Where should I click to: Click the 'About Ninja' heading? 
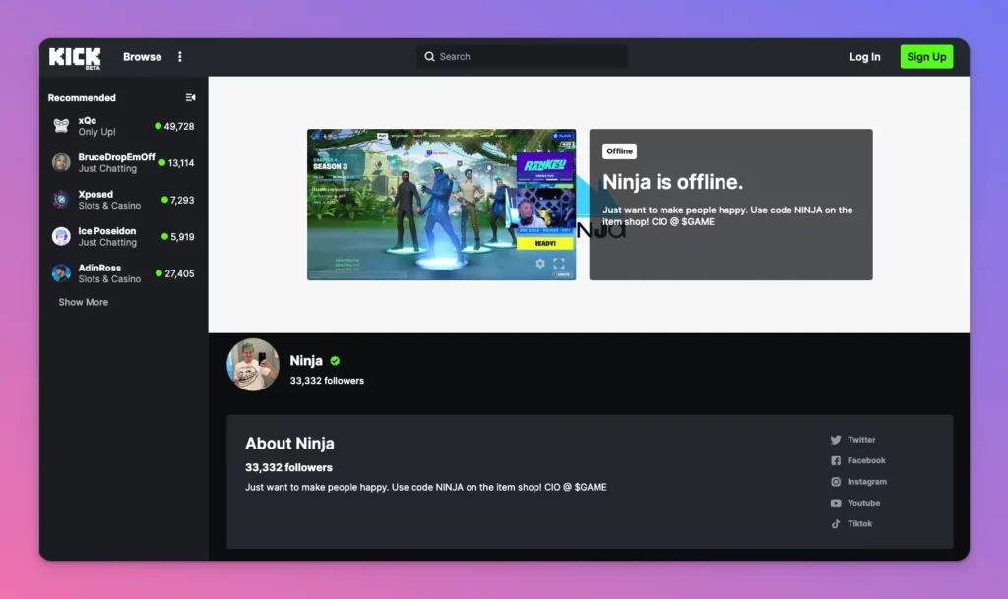pyautogui.click(x=289, y=443)
